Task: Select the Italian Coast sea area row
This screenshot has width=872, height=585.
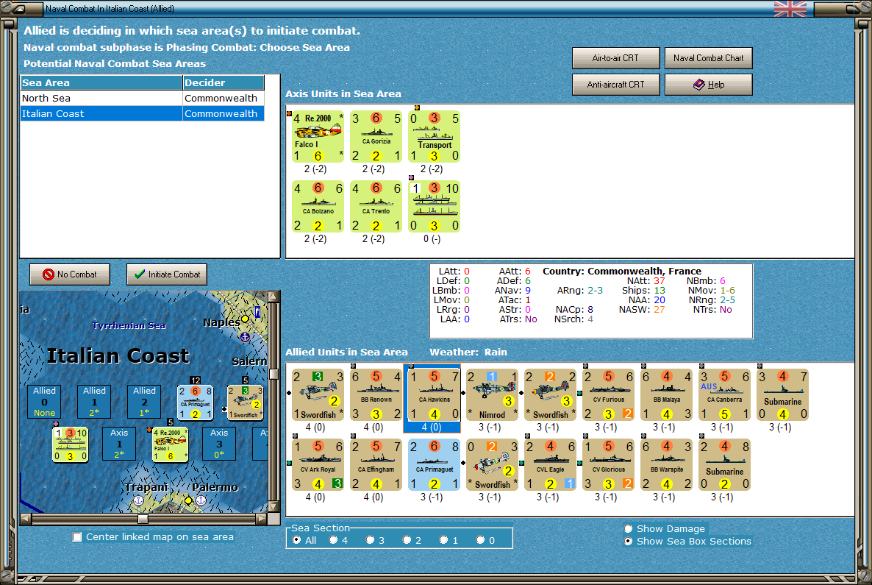Action: point(142,113)
